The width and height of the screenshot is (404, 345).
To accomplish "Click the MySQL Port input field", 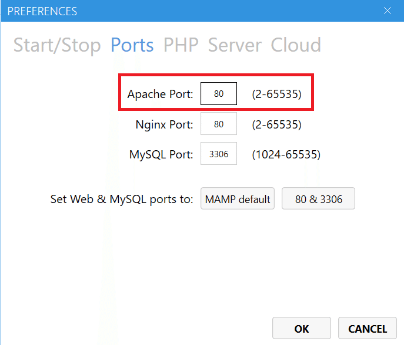I will (219, 155).
